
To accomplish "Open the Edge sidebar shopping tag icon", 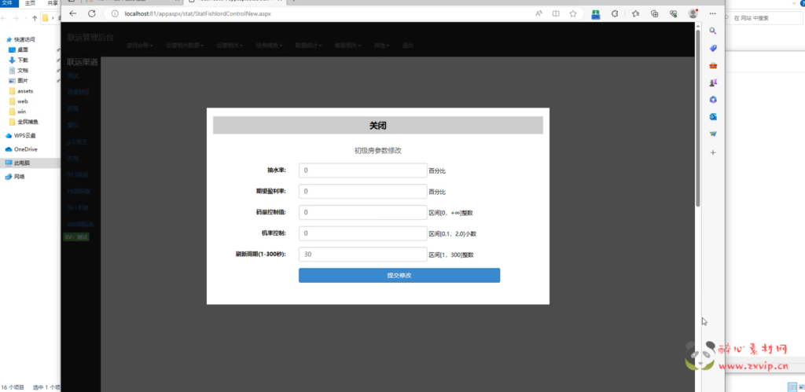I will click(713, 48).
